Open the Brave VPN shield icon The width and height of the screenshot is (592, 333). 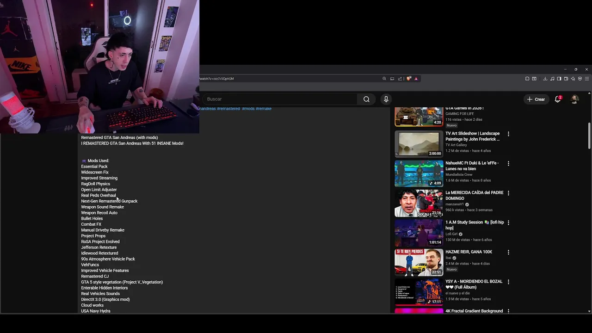(580, 79)
